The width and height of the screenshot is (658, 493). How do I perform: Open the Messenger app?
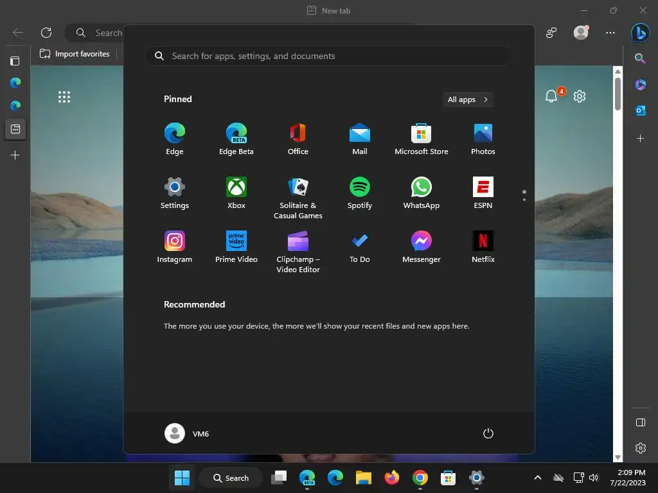coord(422,247)
